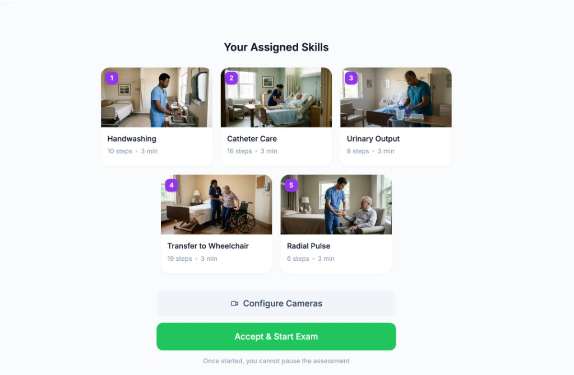Select the Transfer to Wheelchair skill card
Viewport: 574px width, 375px height.
216,223
